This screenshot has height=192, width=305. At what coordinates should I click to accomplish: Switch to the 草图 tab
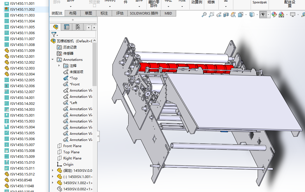pyautogui.click(x=89, y=13)
